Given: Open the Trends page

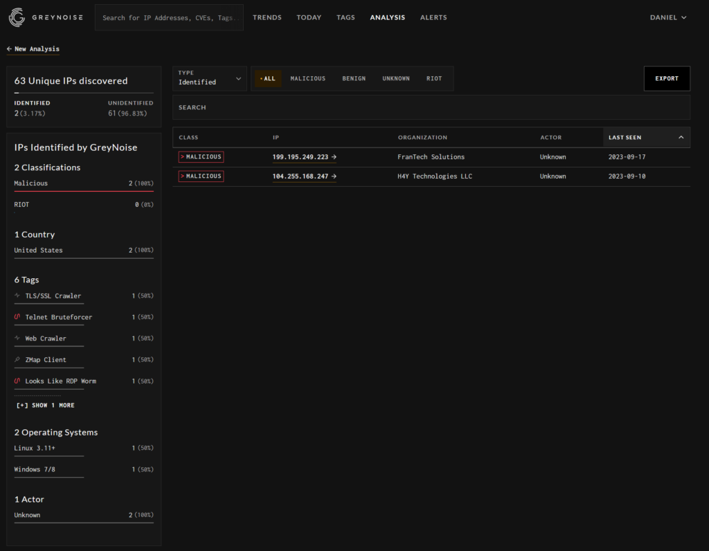Looking at the screenshot, I should click(x=267, y=17).
